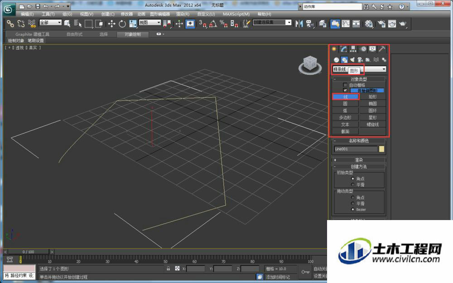The height and width of the screenshot is (283, 453).
Task: Click the 螺旋线 shape button
Action: [372, 125]
